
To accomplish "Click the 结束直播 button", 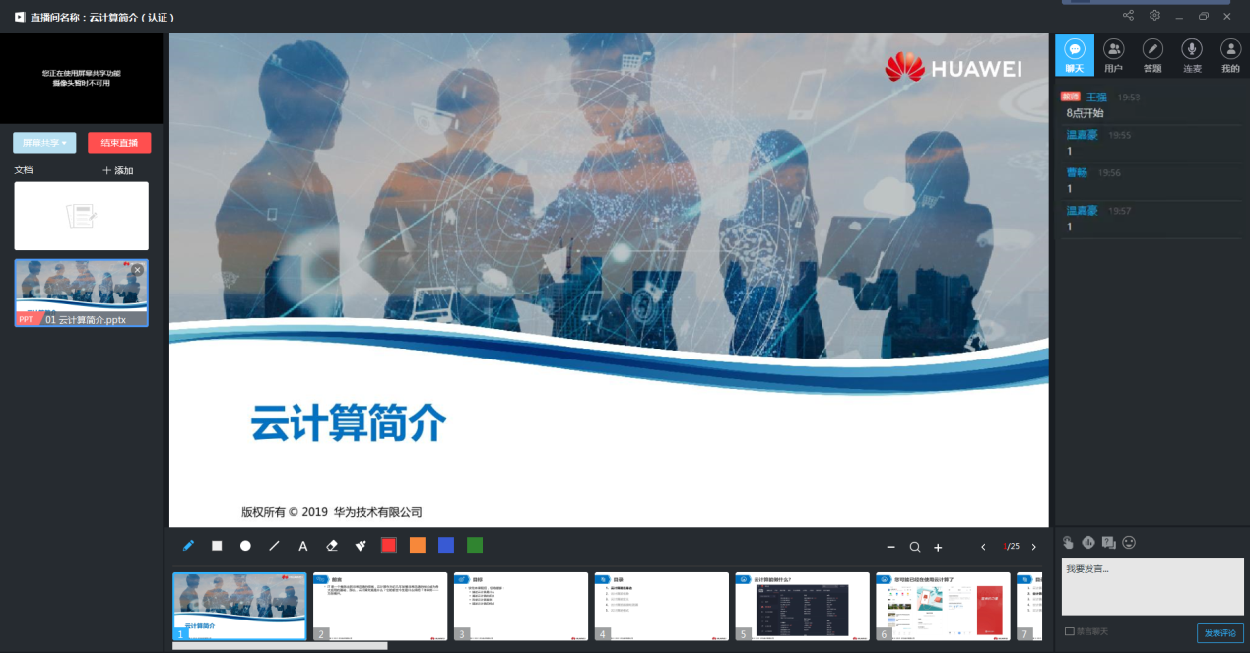I will coord(119,143).
